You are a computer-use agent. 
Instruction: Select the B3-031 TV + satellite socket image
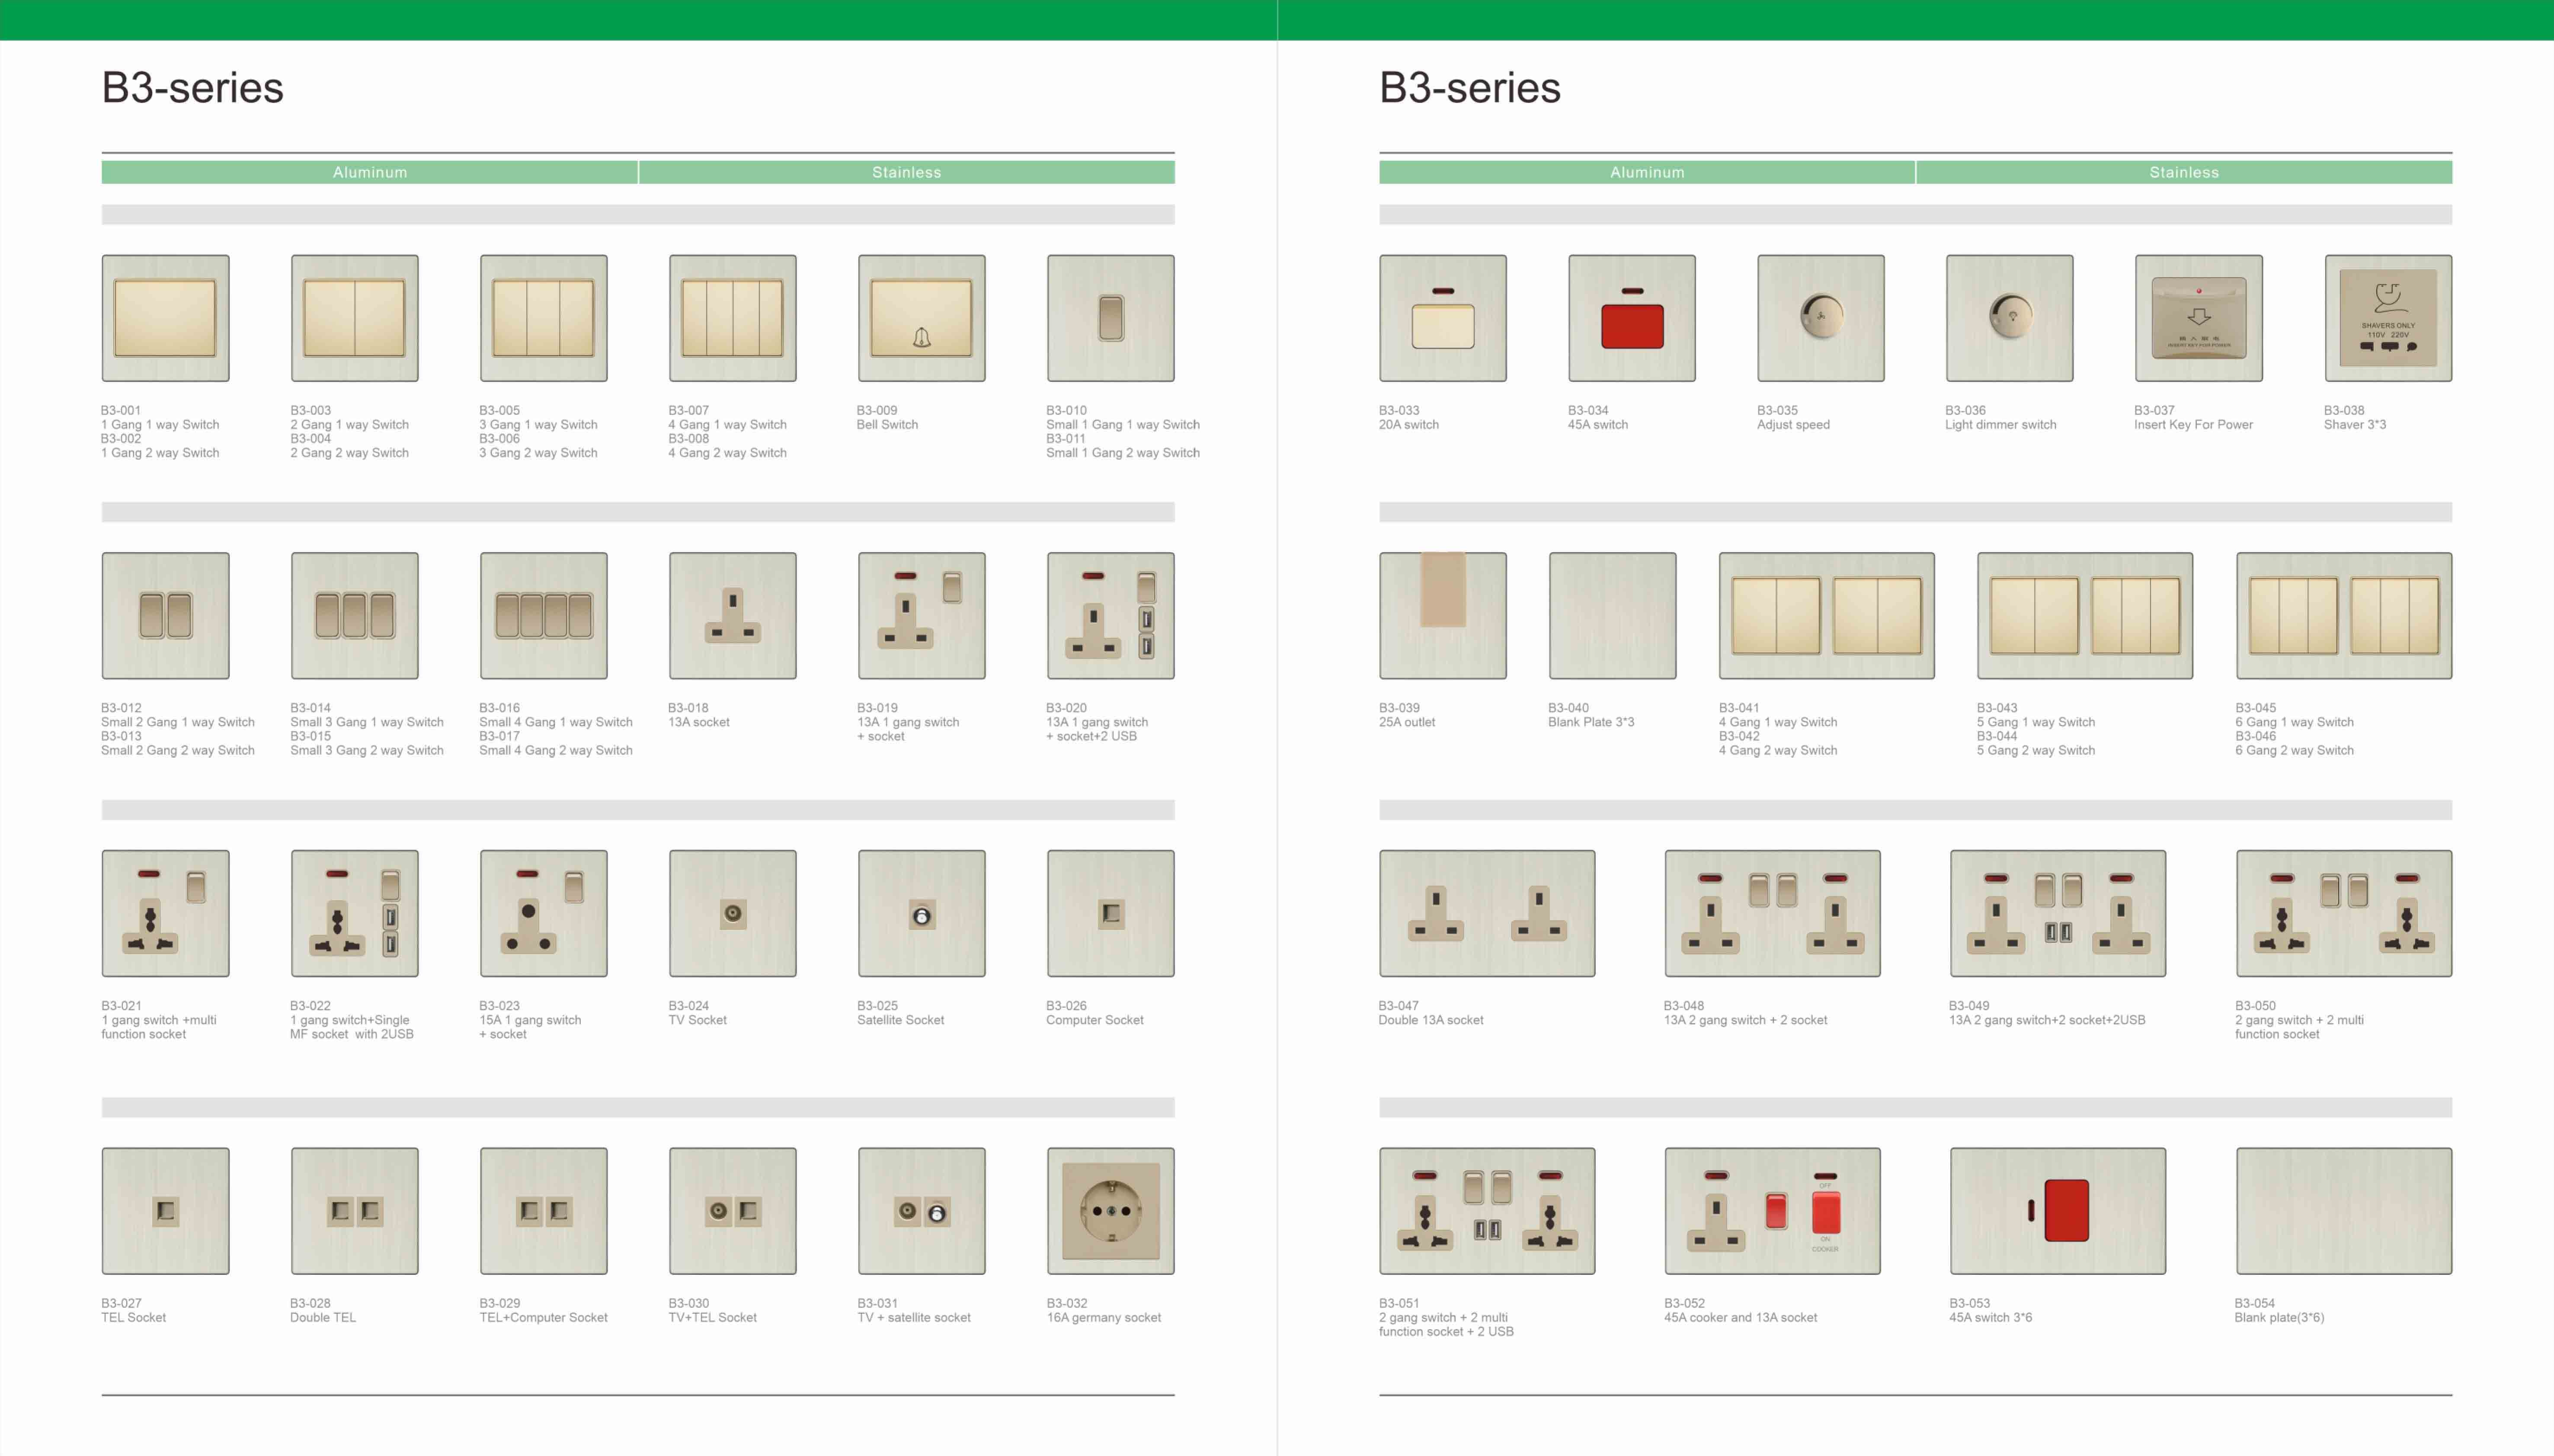coord(921,1211)
